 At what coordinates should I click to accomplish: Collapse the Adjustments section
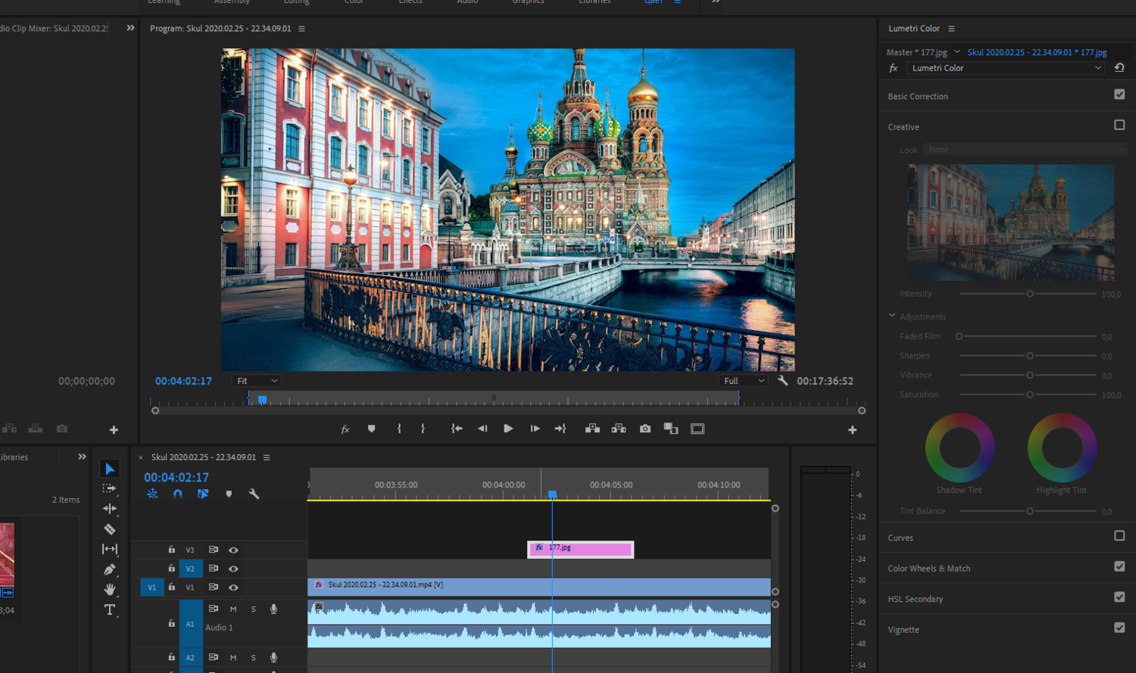[x=892, y=316]
